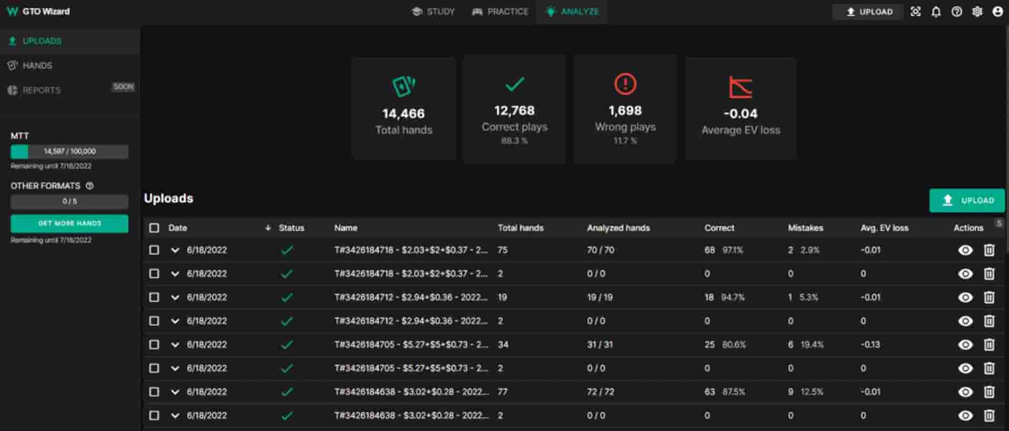Select the 19-hand T#3426184712 upload checkbox
Image resolution: width=1009 pixels, height=431 pixels.
tap(154, 297)
